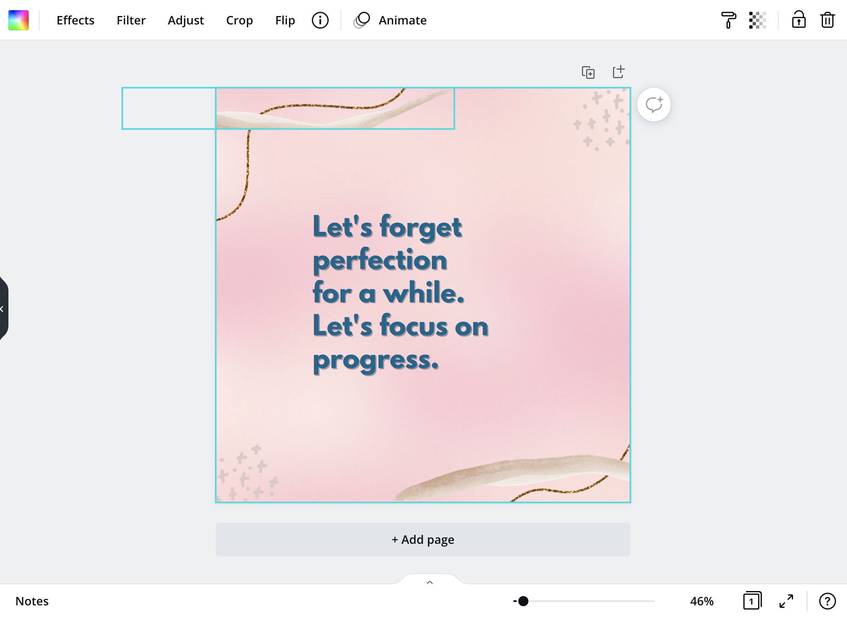Open the help question mark icon
Screen dimensions: 847x618
click(x=827, y=601)
